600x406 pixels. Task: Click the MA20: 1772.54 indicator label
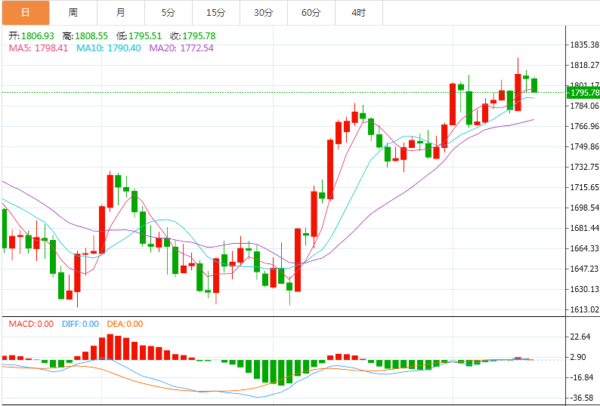(181, 48)
